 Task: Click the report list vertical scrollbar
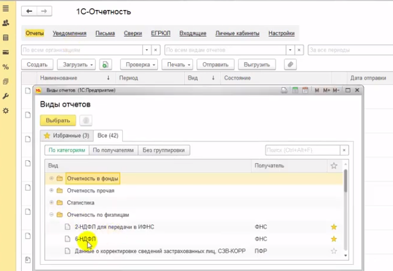pos(346,181)
